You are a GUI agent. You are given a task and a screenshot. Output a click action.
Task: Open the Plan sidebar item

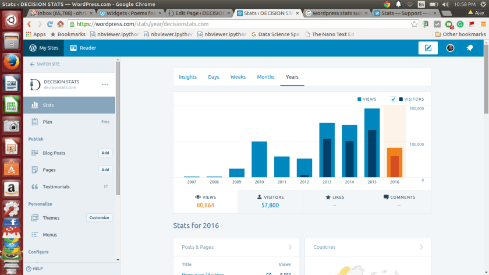pyautogui.click(x=69, y=122)
